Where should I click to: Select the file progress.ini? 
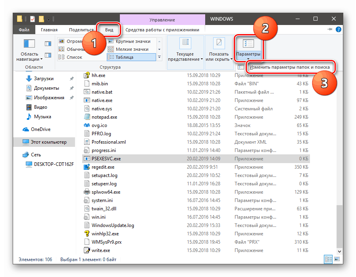pyautogui.click(x=196, y=150)
